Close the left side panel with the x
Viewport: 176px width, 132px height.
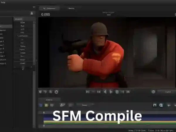[34, 7]
